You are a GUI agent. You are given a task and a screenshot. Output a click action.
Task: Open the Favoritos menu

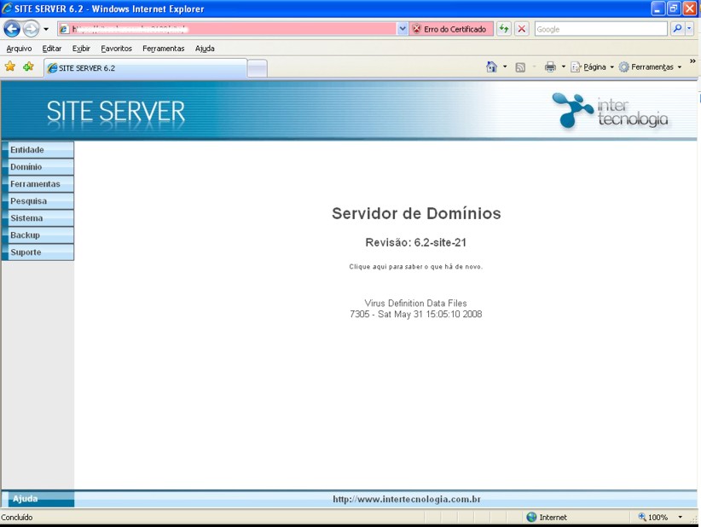click(x=116, y=49)
